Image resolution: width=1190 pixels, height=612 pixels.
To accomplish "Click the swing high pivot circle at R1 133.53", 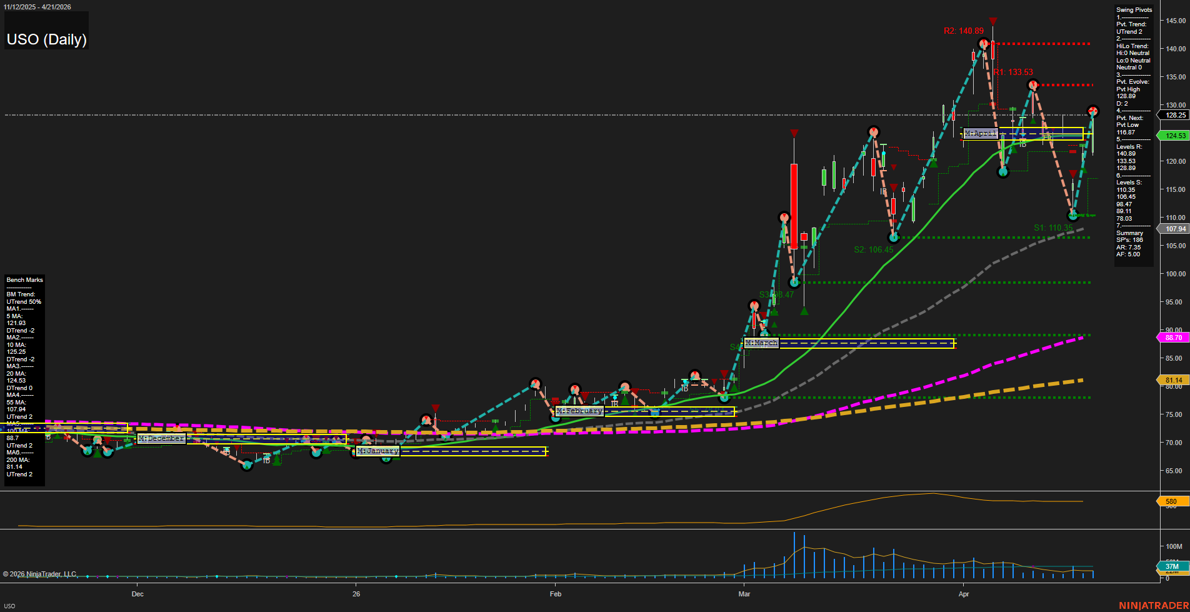I will pyautogui.click(x=1033, y=85).
